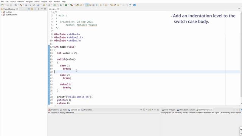The image size is (242, 136).
Task: Open the Help menu
Action: 64,2
